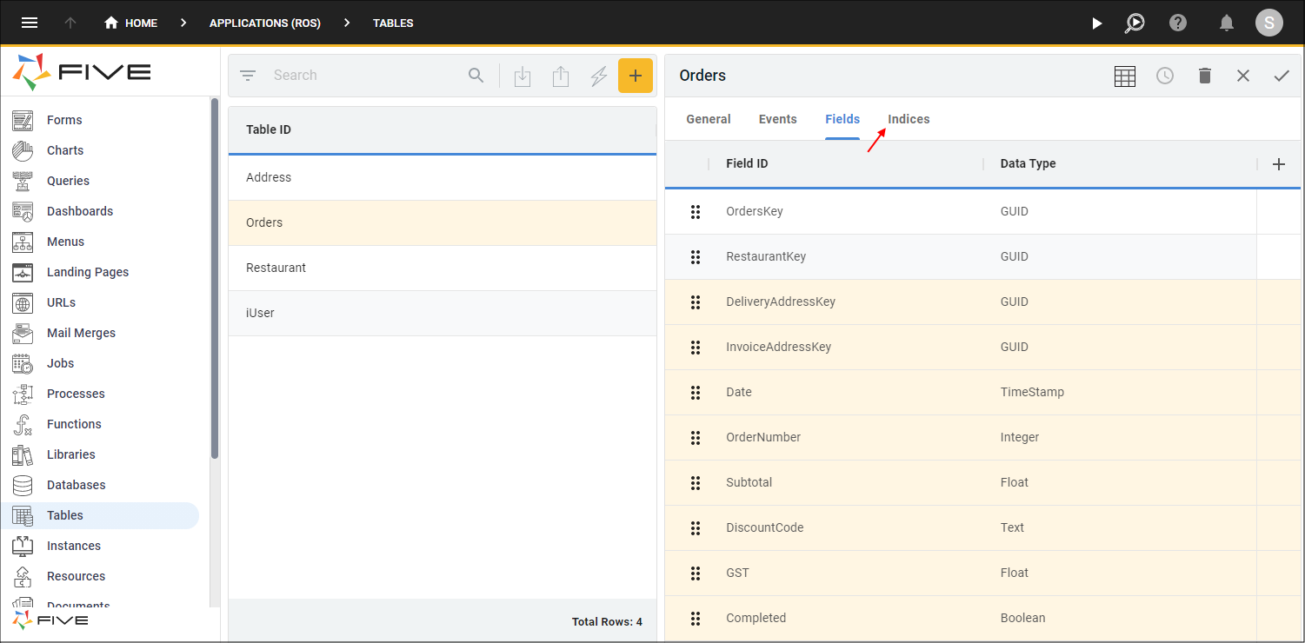
Task: Select the Fields tab
Action: coord(842,119)
